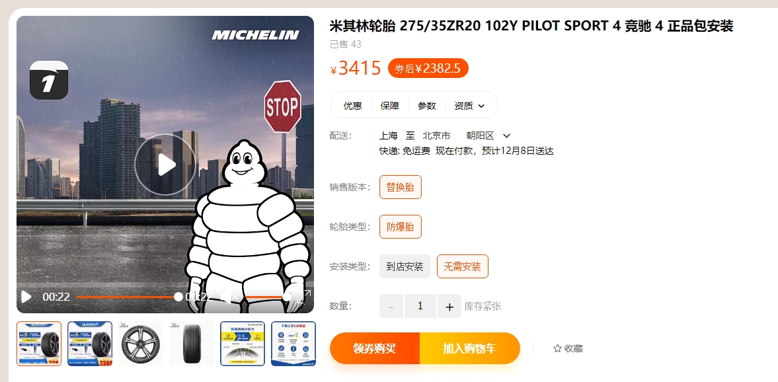This screenshot has width=778, height=382.
Task: Open the 北京市 delivery city selector
Action: click(436, 135)
